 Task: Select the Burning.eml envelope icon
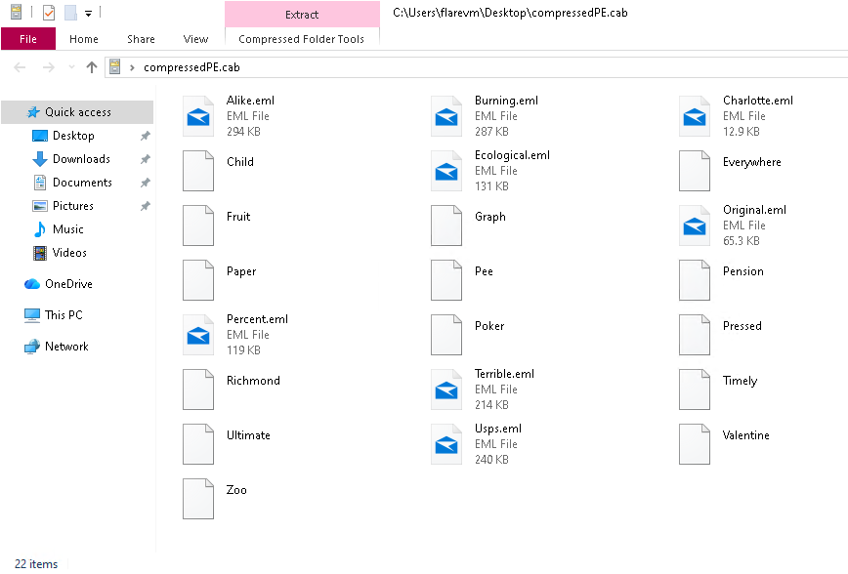446,116
